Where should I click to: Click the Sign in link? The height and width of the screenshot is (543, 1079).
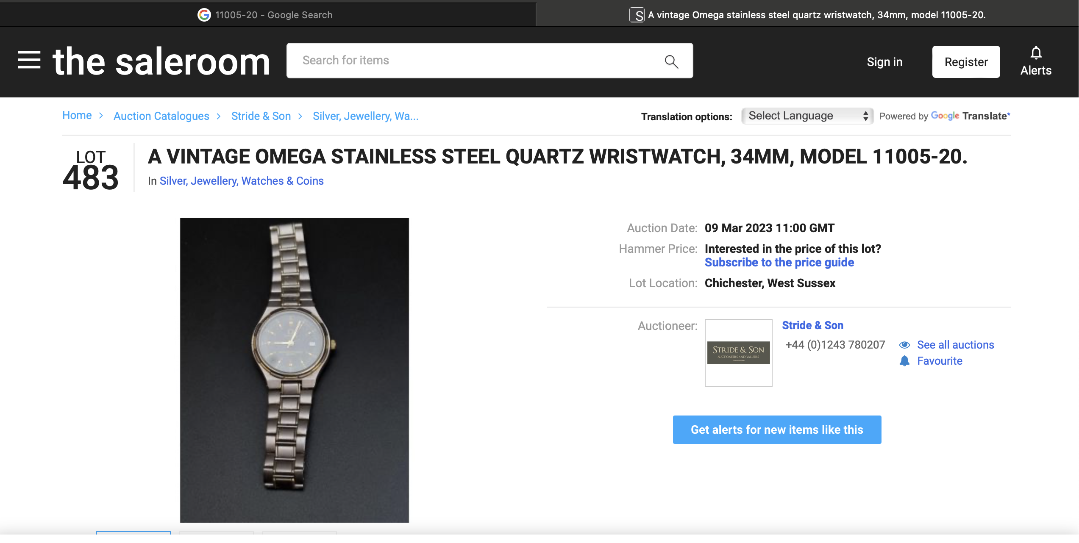pyautogui.click(x=884, y=62)
